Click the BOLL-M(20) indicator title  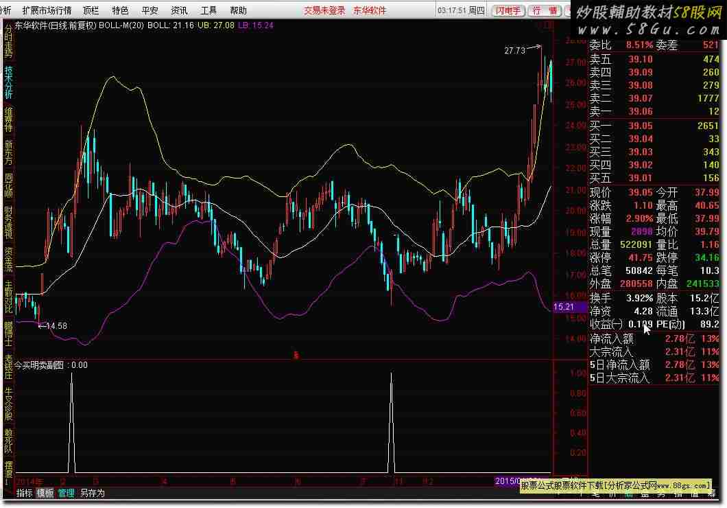[x=121, y=25]
